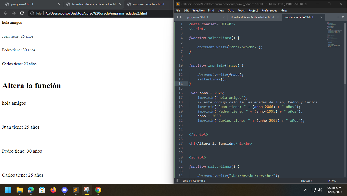Screen dimensions: 347x196
Task: Click the site info icon in address bar
Action: [32, 13]
